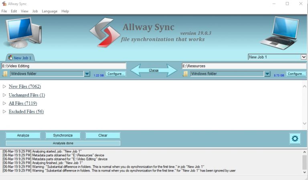Open the left Windows folder type dropdown
Screen dimensions: 308x180
tap(87, 74)
